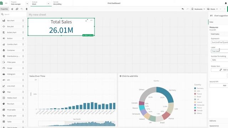Select the Box plot asset
The image size is (228, 128).
pyautogui.click(x=13, y=27)
